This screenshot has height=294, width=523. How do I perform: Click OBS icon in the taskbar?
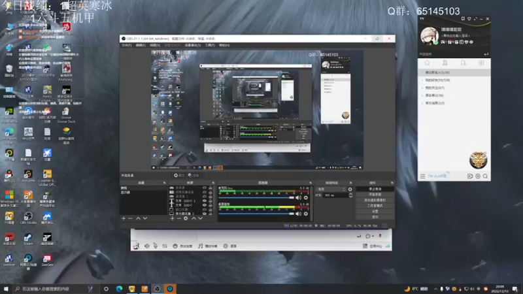(157, 289)
